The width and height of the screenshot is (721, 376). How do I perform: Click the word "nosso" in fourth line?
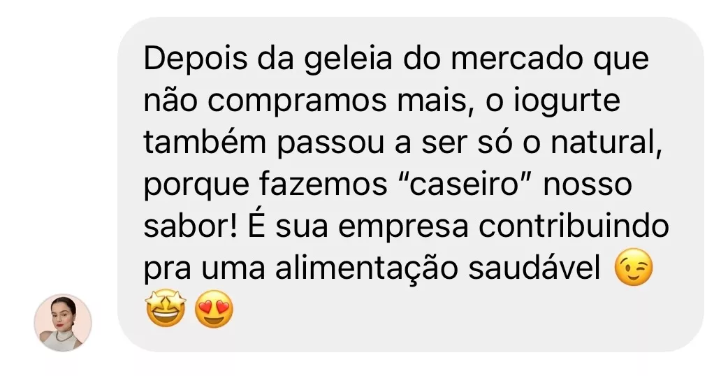click(x=588, y=185)
